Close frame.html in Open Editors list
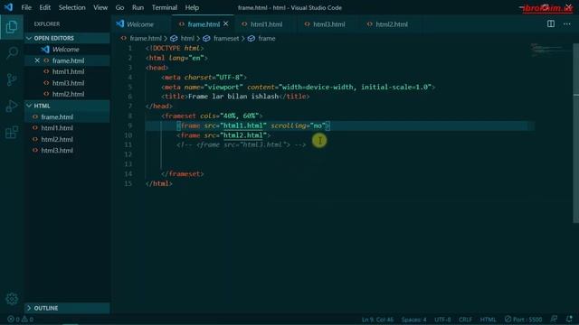Screen dimensions: 579x325 tap(37, 60)
